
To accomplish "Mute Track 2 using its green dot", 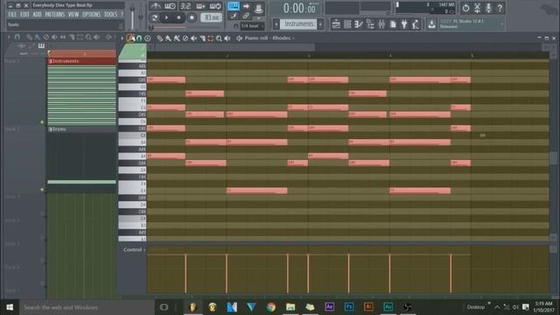I will coord(42,190).
